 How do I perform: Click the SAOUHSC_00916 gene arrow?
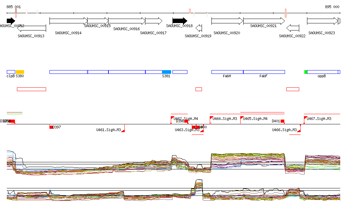[x=127, y=21]
